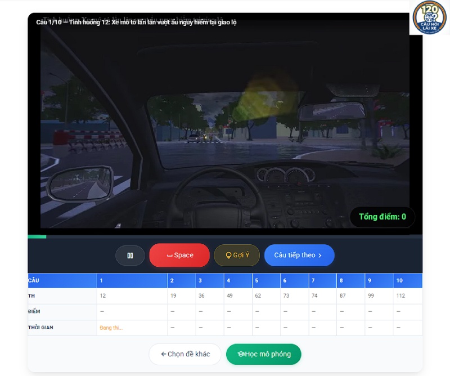The image size is (450, 376).
Task: Click situation number 62 cell
Action: (266, 296)
